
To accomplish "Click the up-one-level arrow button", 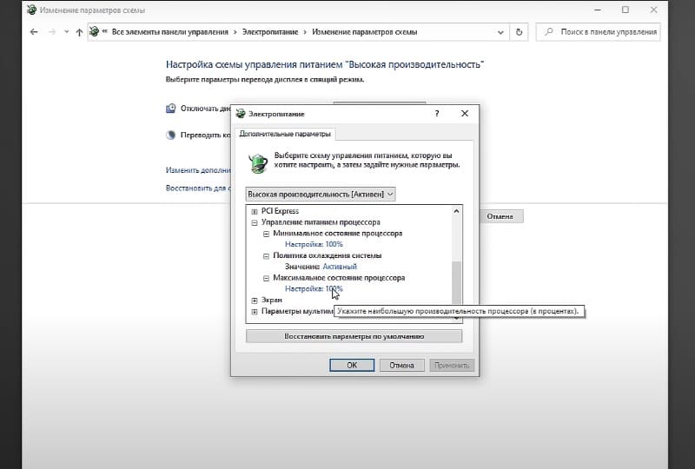I will (x=79, y=32).
